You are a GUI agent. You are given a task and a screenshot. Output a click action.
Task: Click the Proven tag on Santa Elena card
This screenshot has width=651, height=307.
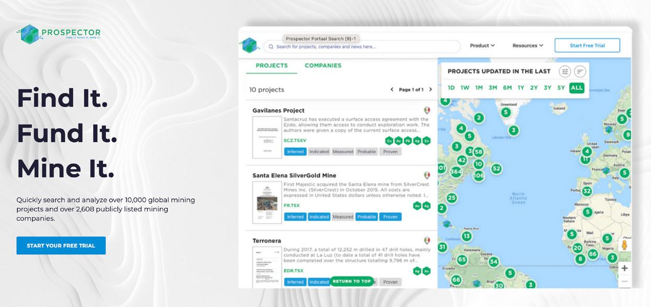point(390,217)
